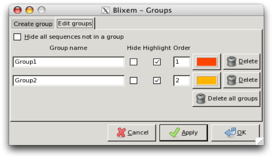Tick the Hide checkbox for Group2

click(x=133, y=81)
